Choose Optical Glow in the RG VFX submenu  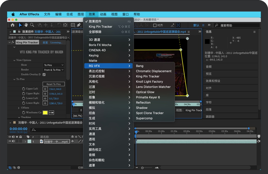154,92
